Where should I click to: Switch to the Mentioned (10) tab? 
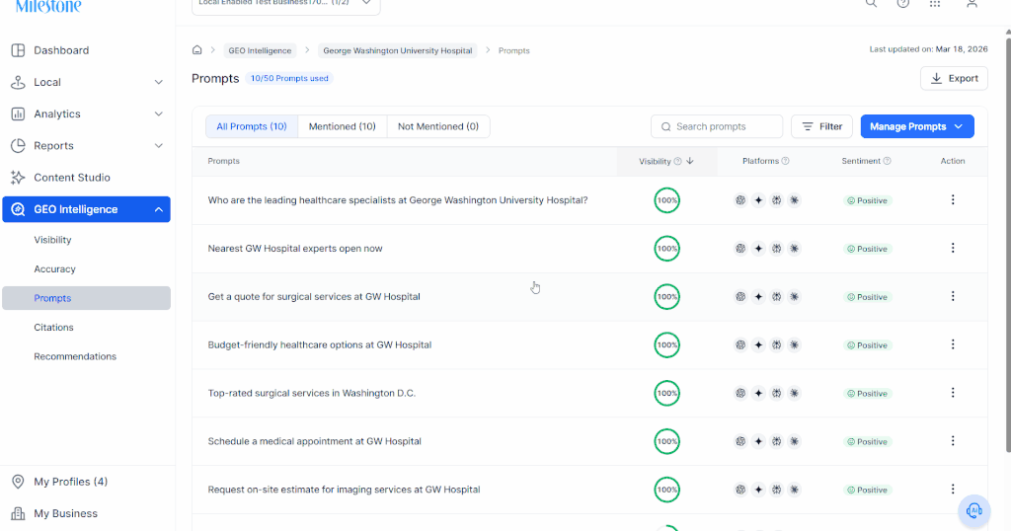click(343, 126)
